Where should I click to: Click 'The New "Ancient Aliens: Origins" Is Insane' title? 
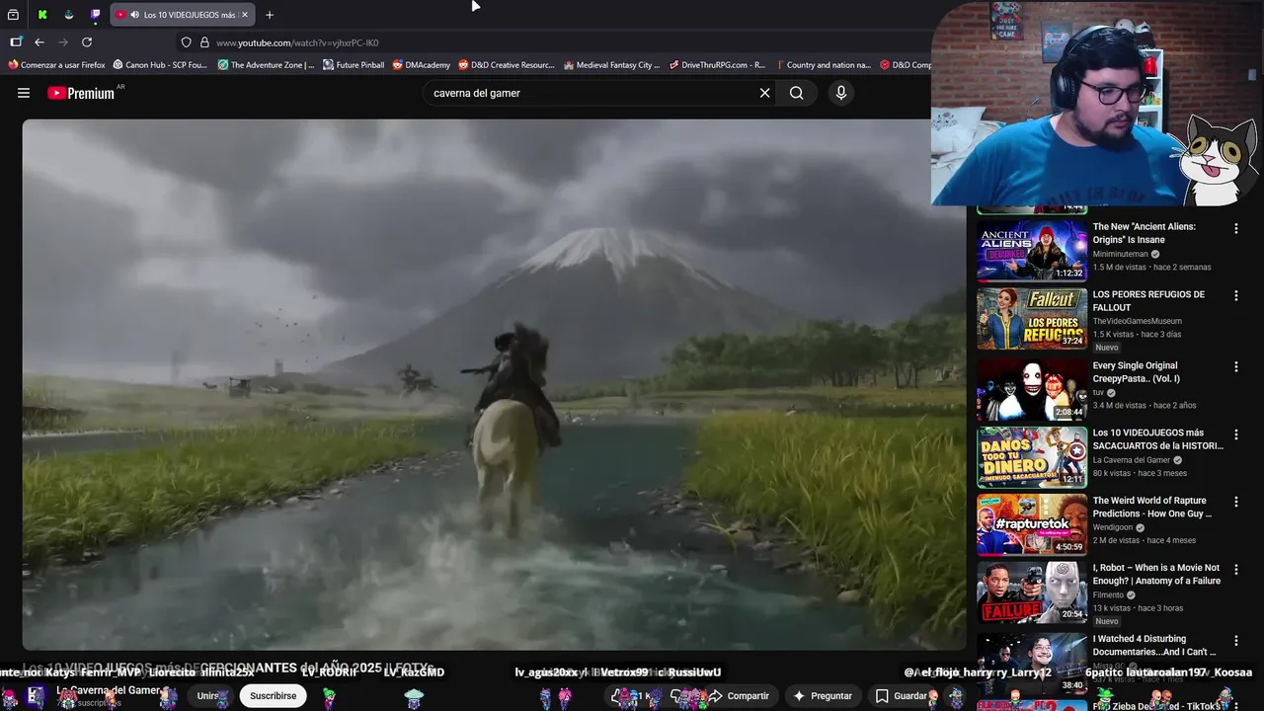1144,233
